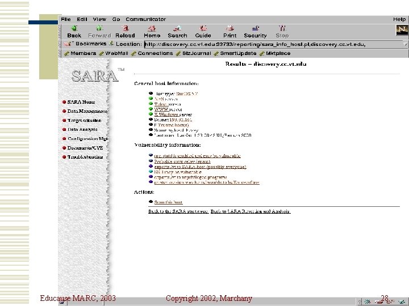Screen dimensions: 409x306
Task: Open the Bookmarks icon
Action: click(x=69, y=44)
